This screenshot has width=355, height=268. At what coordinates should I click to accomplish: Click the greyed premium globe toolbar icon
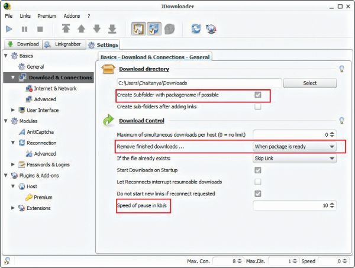click(170, 29)
